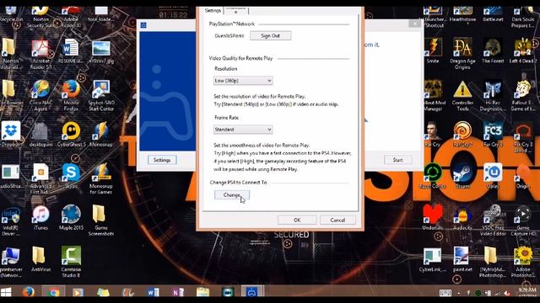Open the Maple 2015 desktop icon

[x=71, y=217]
